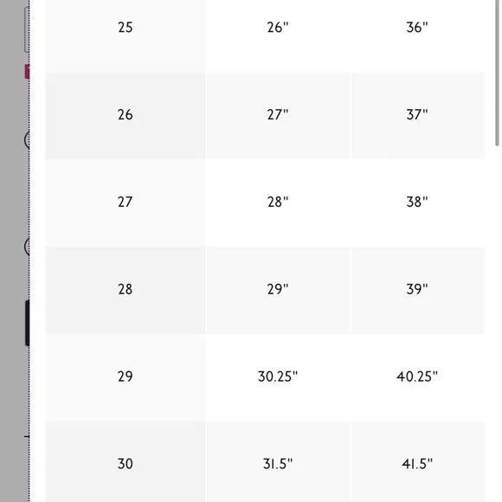Image resolution: width=502 pixels, height=502 pixels.
Task: Click the 37" hip value
Action: [417, 115]
